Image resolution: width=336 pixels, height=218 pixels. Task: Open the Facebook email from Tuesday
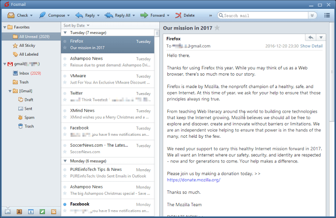pos(108,131)
